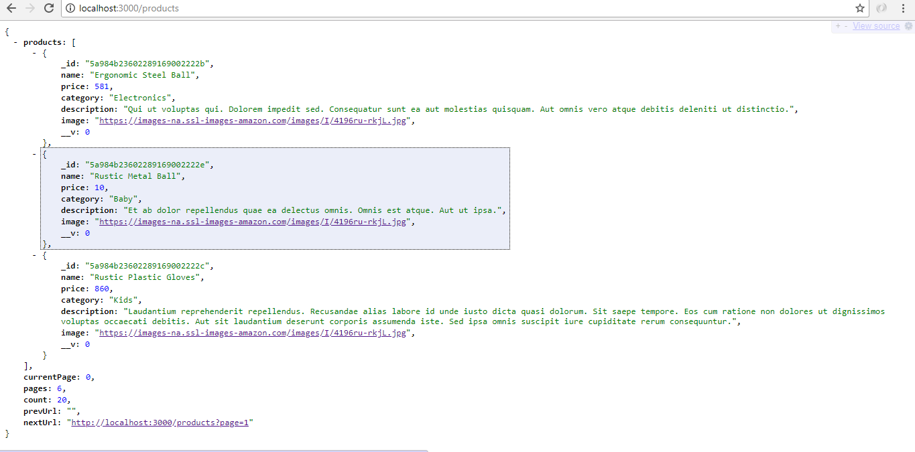The width and height of the screenshot is (915, 452).
Task: Open the Chrome menu via three dots
Action: tap(902, 8)
